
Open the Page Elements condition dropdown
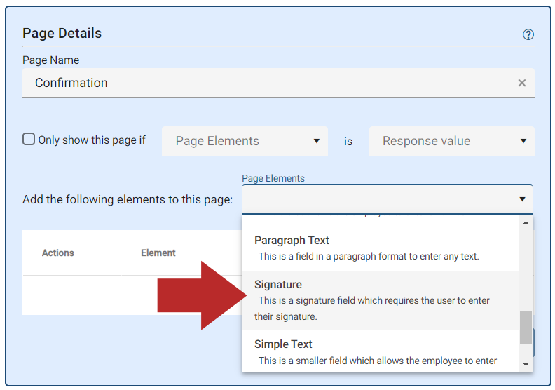(245, 141)
